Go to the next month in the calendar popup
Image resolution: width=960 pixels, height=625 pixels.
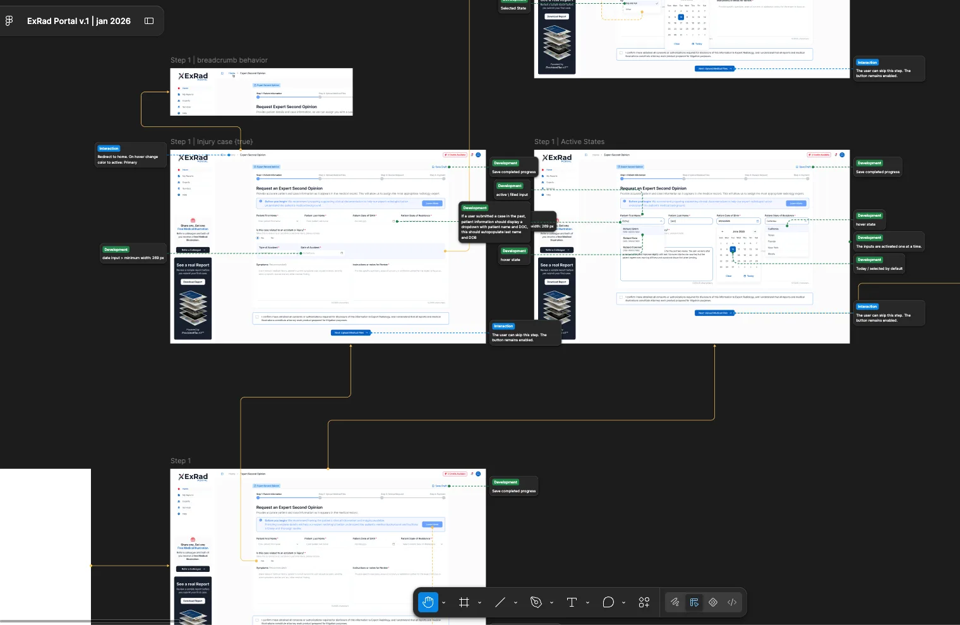pyautogui.click(x=755, y=231)
